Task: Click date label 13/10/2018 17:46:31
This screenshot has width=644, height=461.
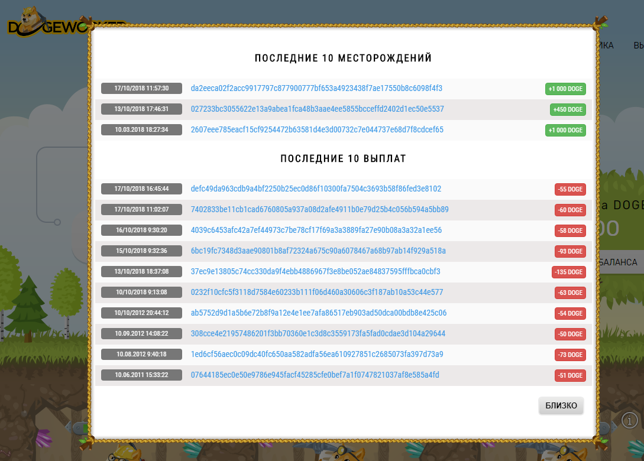Action: coord(141,109)
